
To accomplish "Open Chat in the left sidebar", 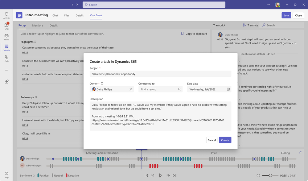I will click(6, 26).
